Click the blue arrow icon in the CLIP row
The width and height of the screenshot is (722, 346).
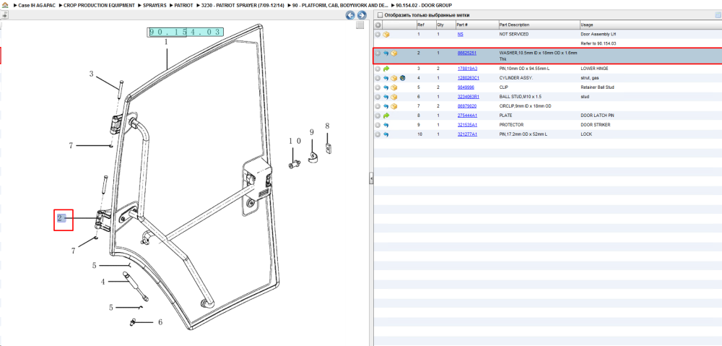click(x=386, y=87)
